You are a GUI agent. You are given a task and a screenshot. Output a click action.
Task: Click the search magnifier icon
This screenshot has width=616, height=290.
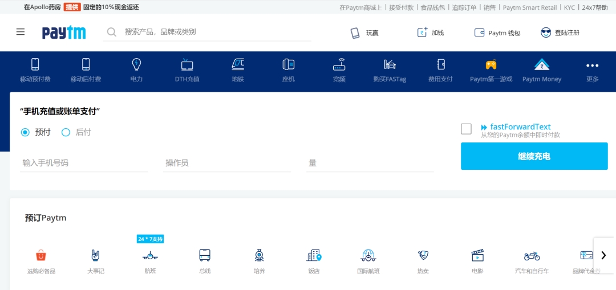click(x=112, y=32)
